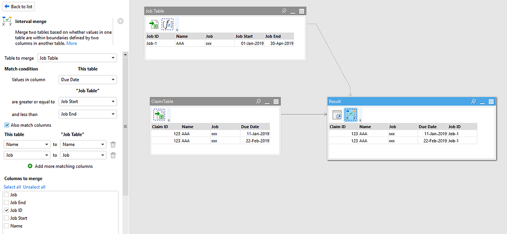Screen dimensions: 507x234
Task: Click the Interval merge action icon in sidebar header
Action: tap(7, 22)
